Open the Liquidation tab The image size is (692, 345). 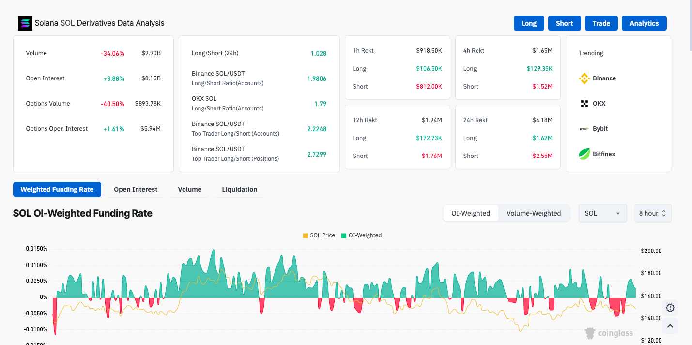point(239,189)
